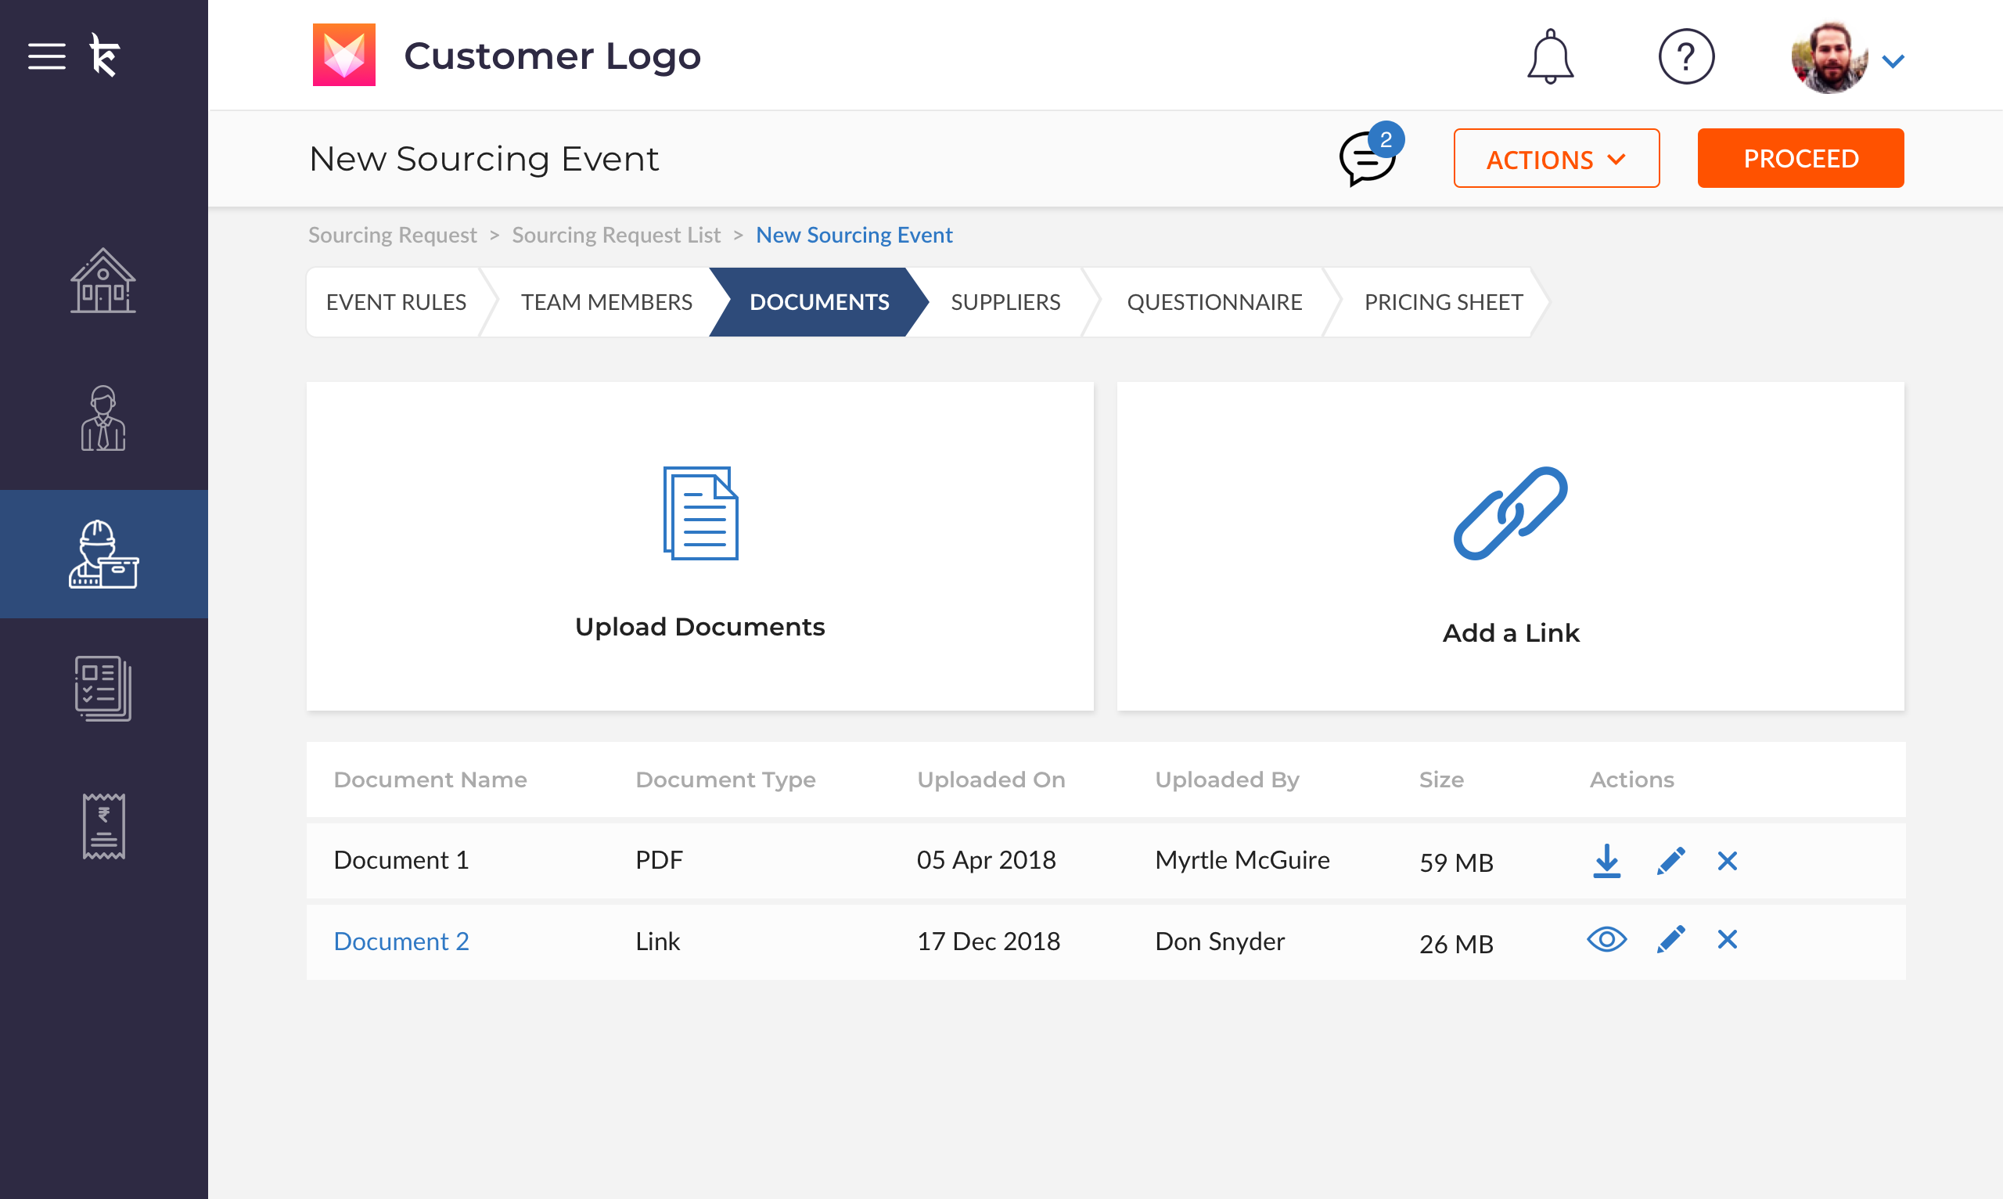Open the hamburger menu in sidebar
Image resolution: width=2003 pixels, height=1199 pixels.
tap(47, 56)
